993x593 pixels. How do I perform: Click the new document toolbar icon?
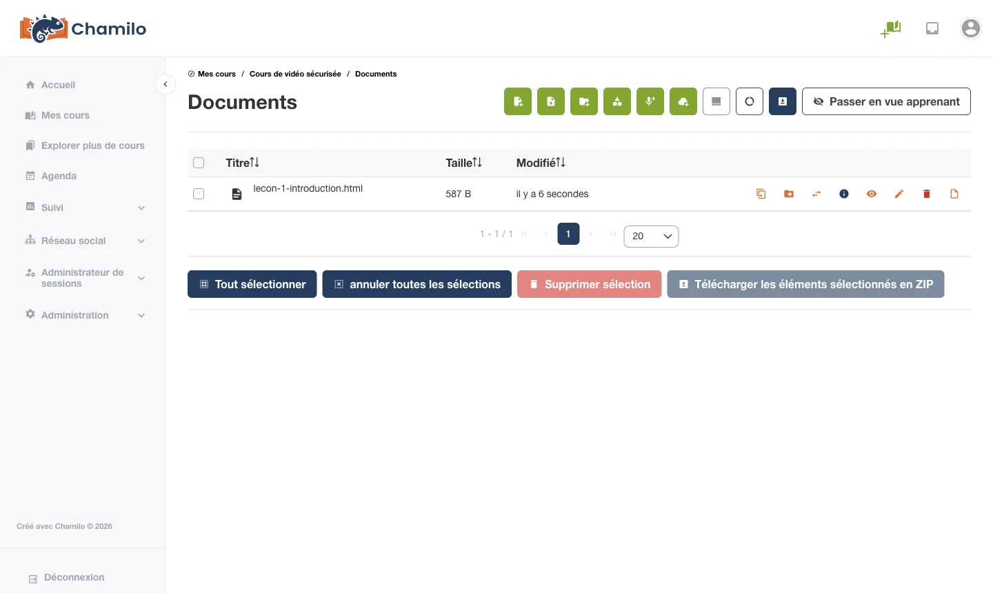coord(518,101)
